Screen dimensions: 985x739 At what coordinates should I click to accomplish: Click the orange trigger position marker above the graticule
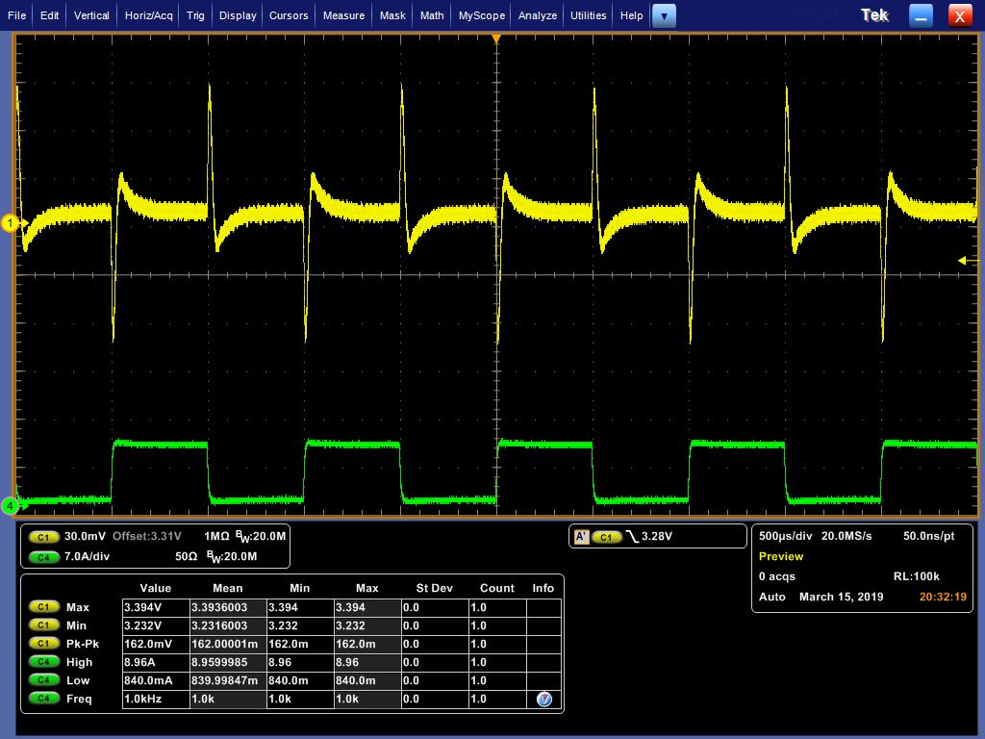point(496,39)
